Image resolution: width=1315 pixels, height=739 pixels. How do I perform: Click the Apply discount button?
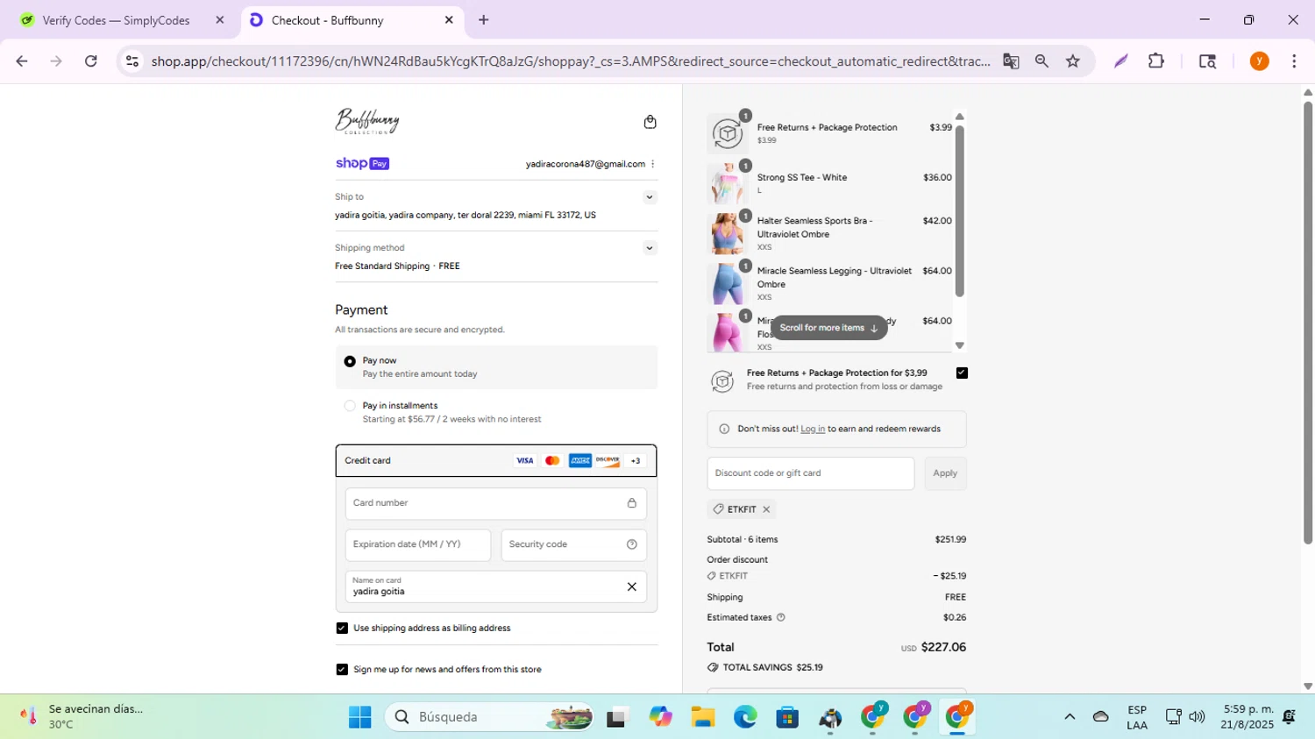tap(945, 473)
